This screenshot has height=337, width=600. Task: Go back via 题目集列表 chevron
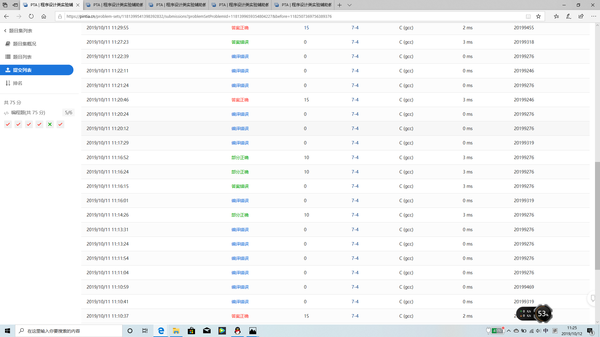click(x=5, y=31)
